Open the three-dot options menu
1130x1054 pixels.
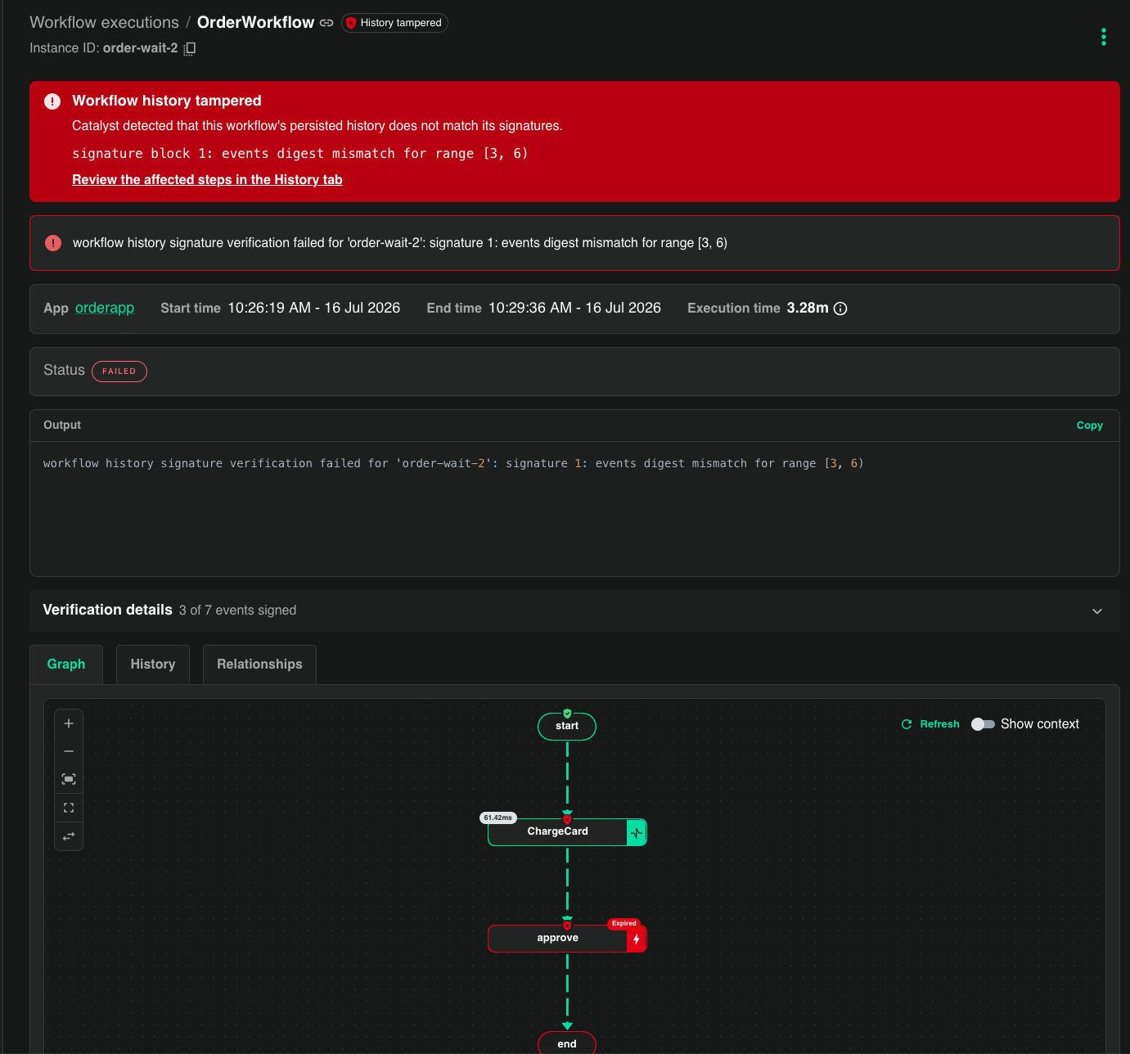(1104, 37)
